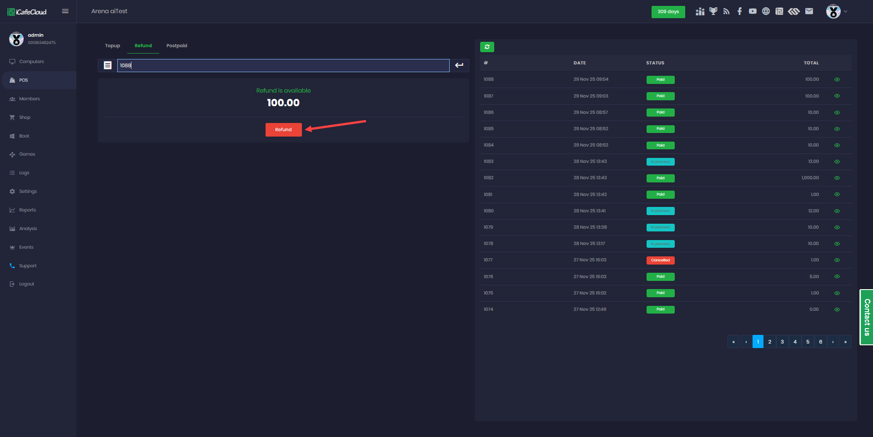
Task: Click the receipt list icon beside input
Action: pos(108,65)
